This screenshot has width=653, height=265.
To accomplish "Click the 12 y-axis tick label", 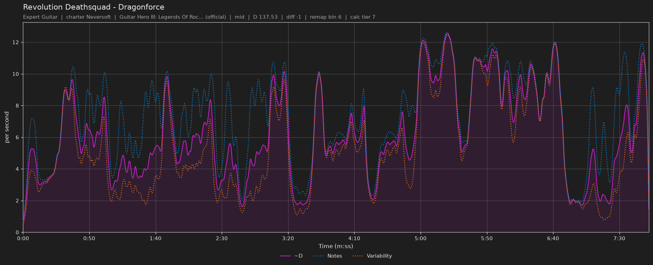I will 16,42.
